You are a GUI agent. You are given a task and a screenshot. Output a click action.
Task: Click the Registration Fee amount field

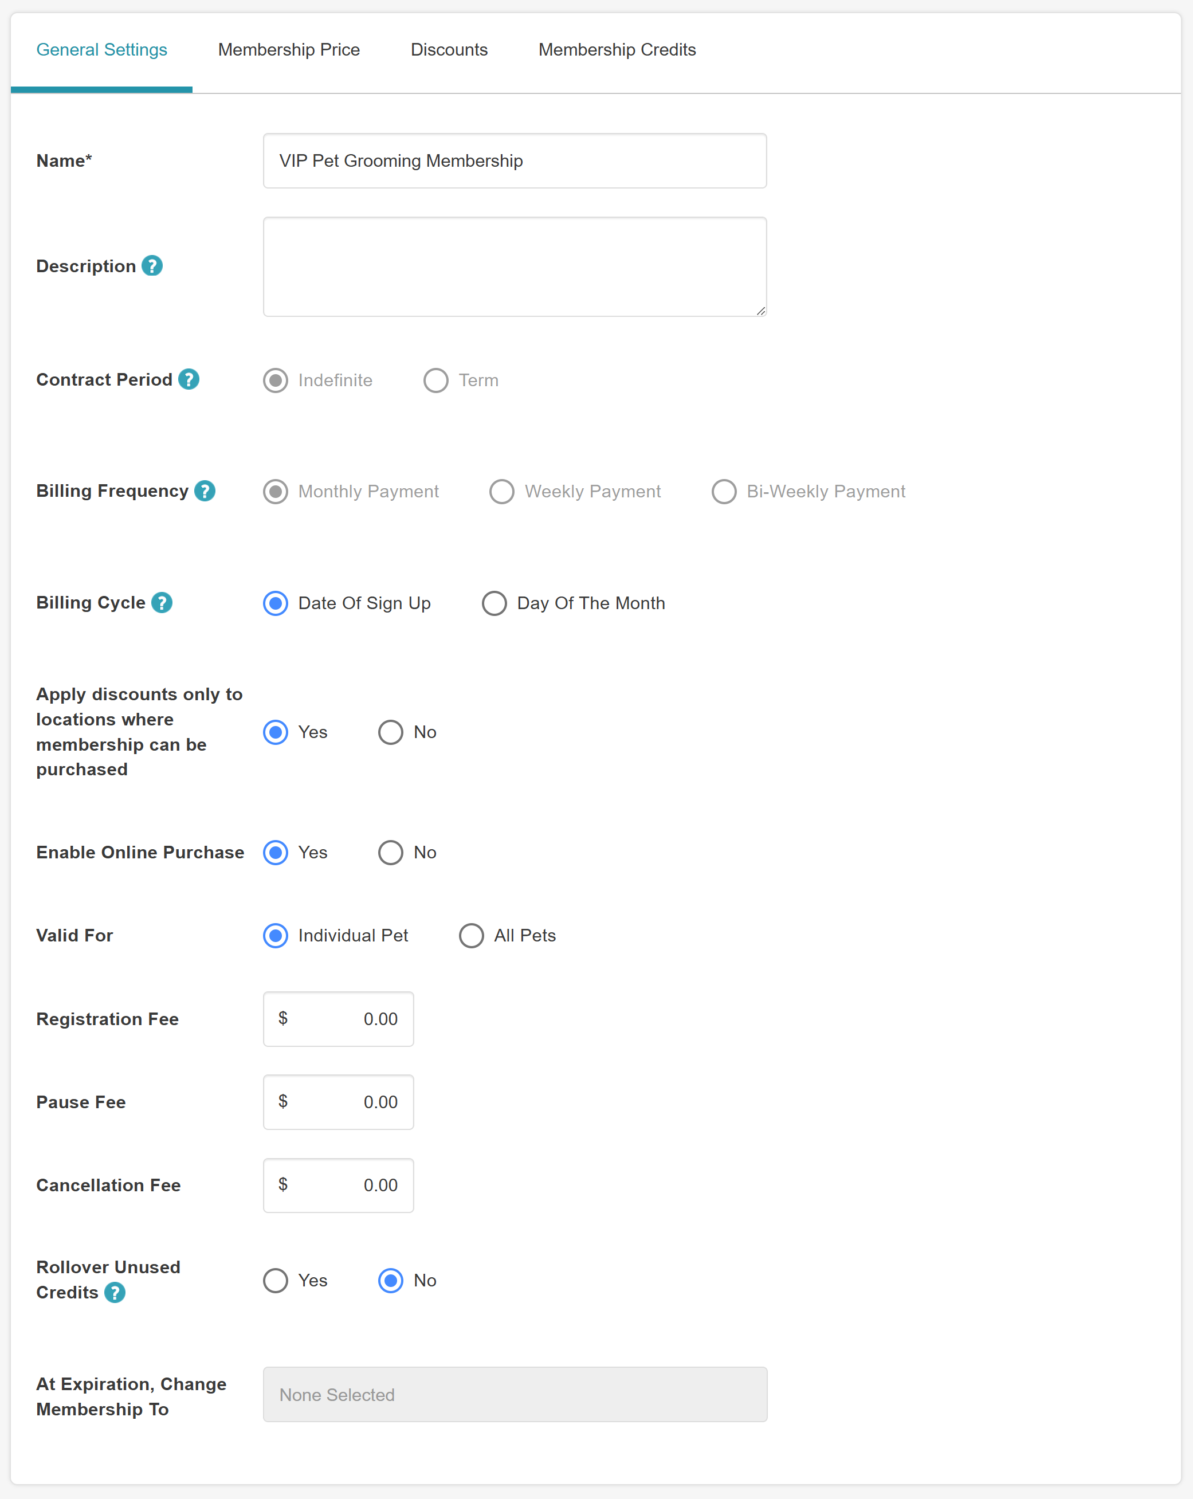click(x=339, y=1019)
